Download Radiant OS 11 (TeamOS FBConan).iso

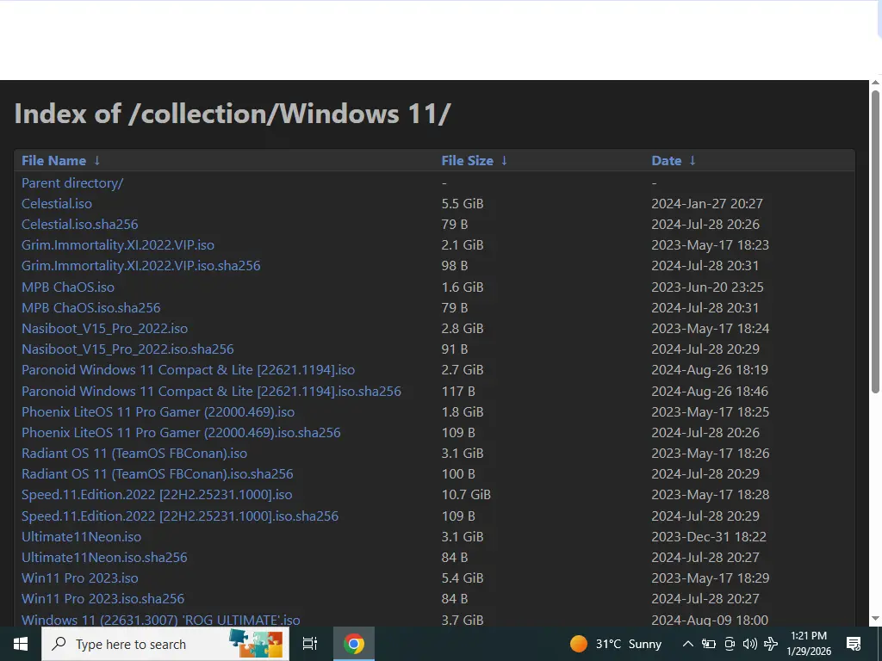(x=134, y=453)
